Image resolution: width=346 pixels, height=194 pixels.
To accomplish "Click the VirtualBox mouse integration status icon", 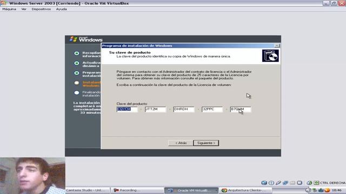I will tap(309, 183).
